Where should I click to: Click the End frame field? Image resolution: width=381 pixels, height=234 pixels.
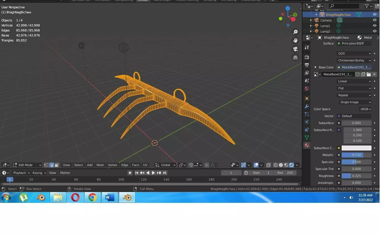[285, 173]
